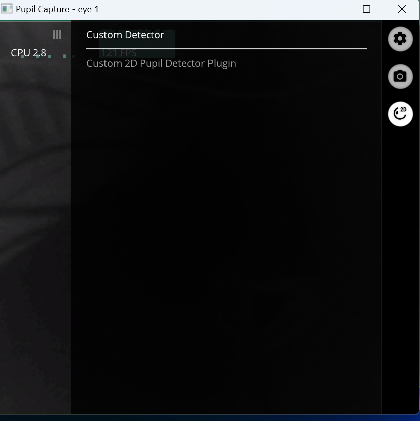
Task: Select the 2D pupil detector icon
Action: point(400,114)
